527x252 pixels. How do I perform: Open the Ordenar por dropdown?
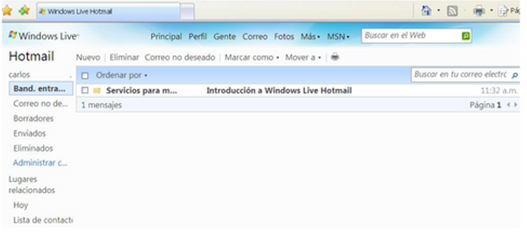122,75
